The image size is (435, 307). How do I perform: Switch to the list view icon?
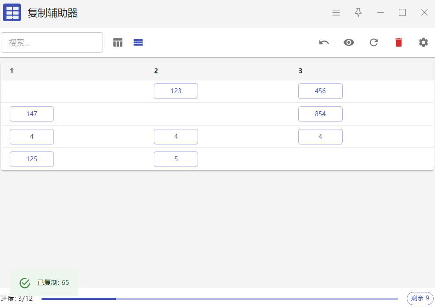[x=138, y=42]
